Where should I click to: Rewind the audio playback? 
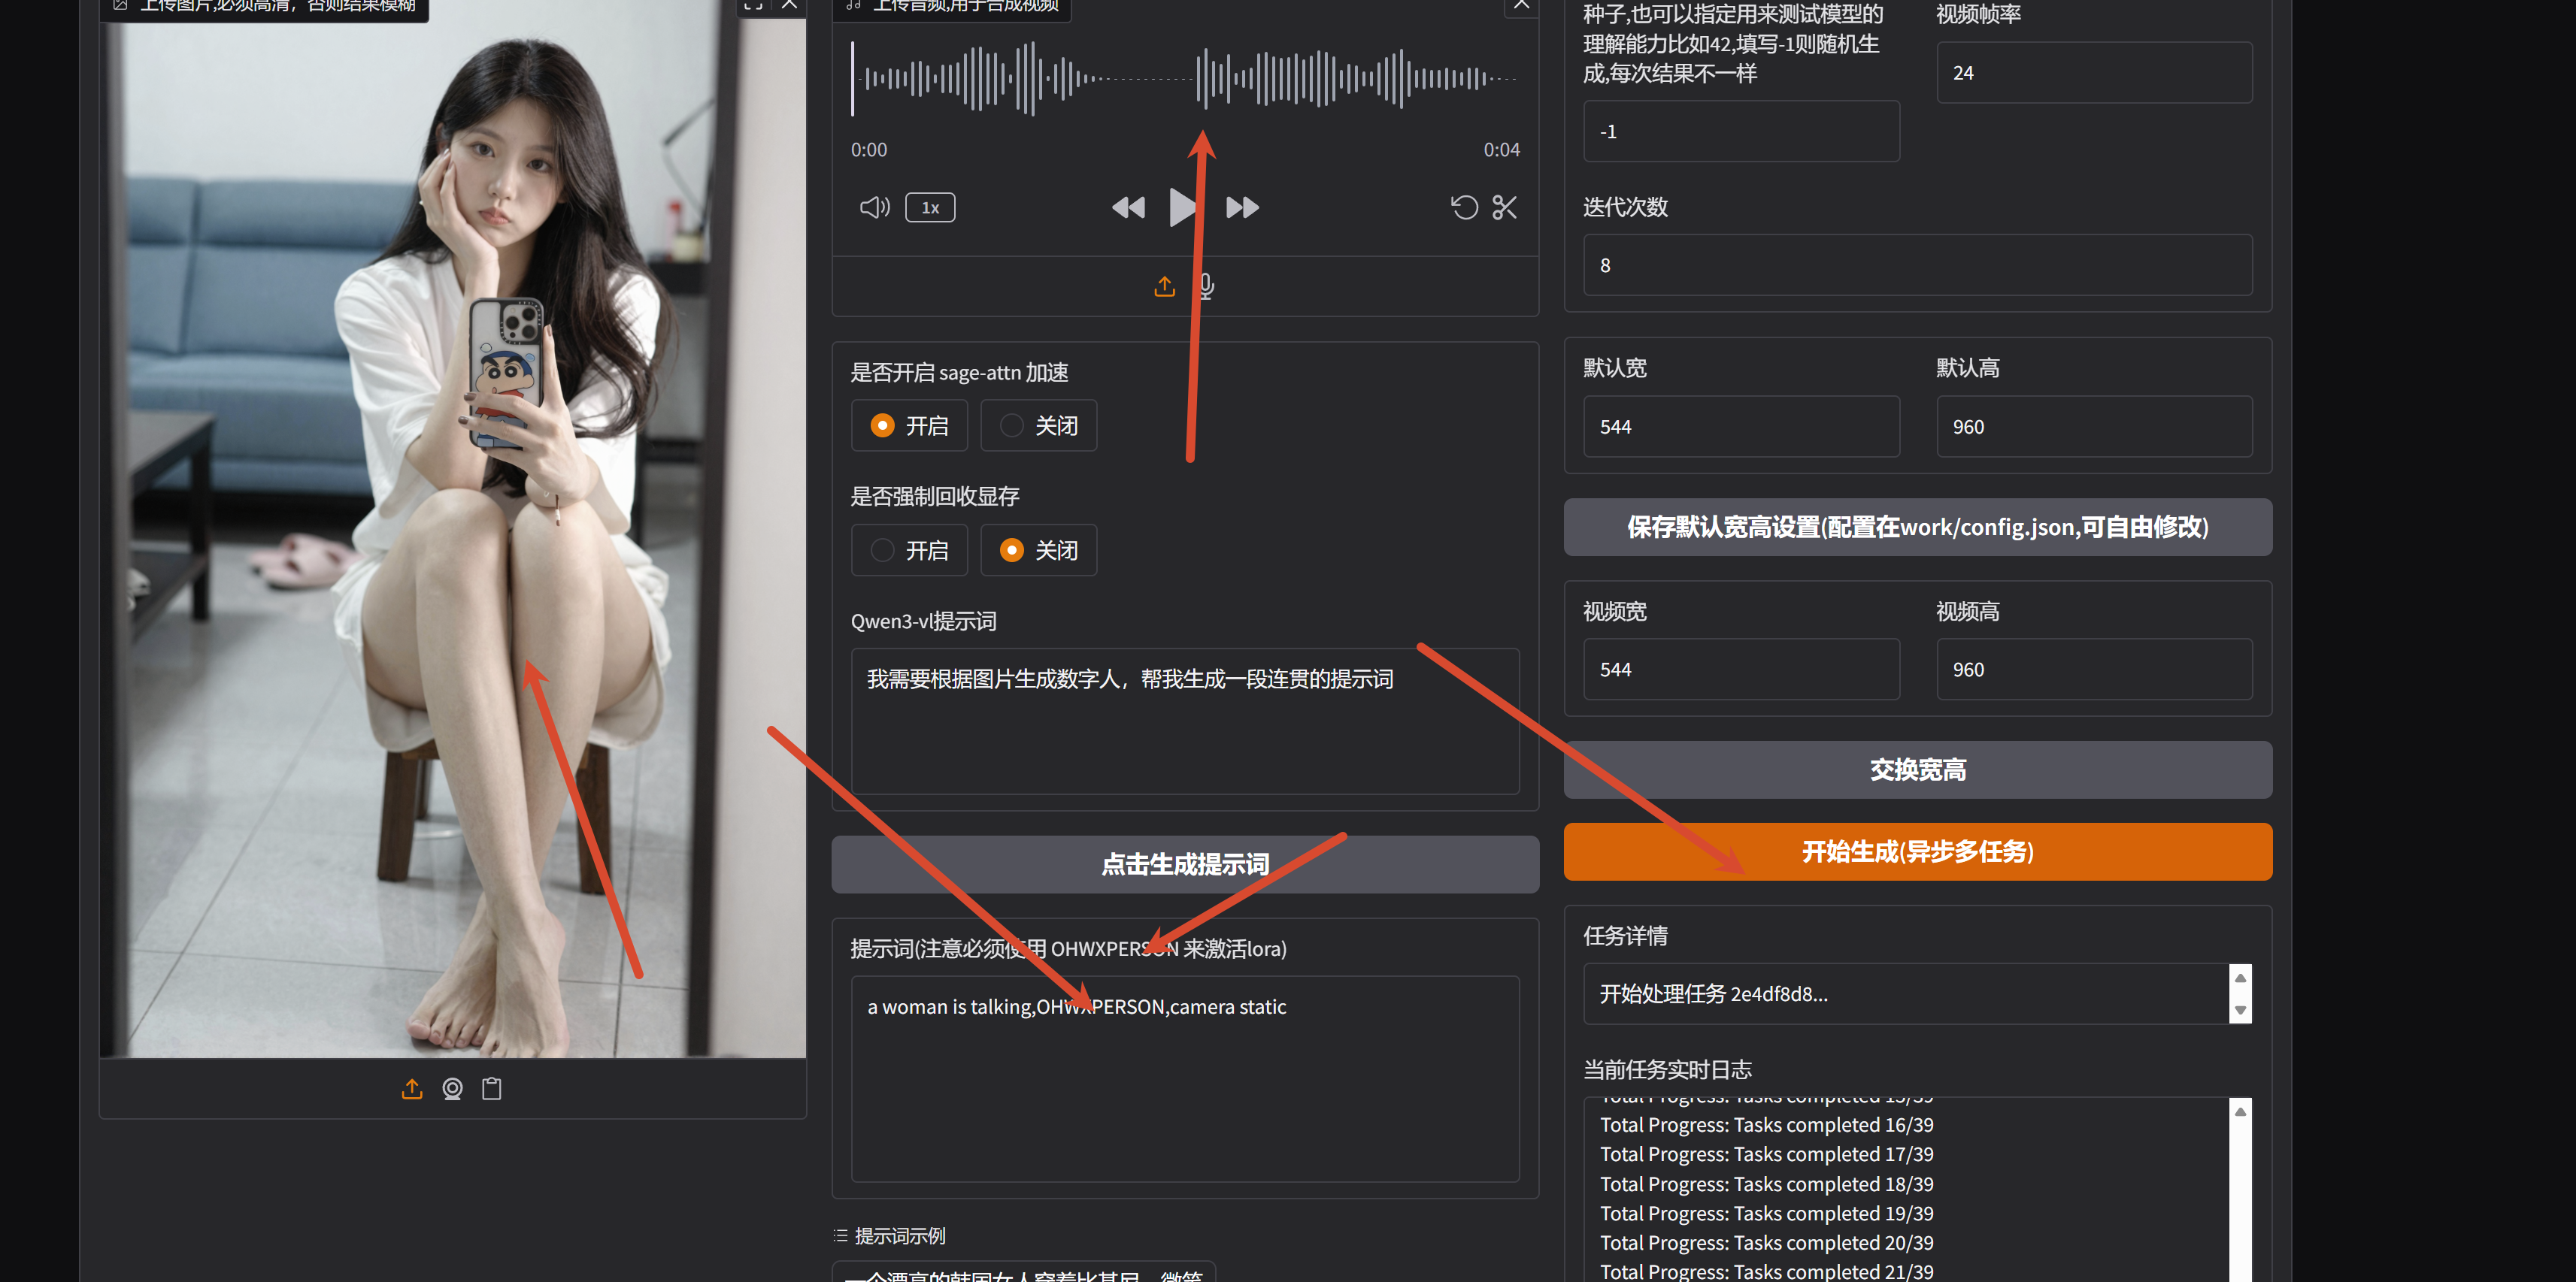pos(1128,207)
